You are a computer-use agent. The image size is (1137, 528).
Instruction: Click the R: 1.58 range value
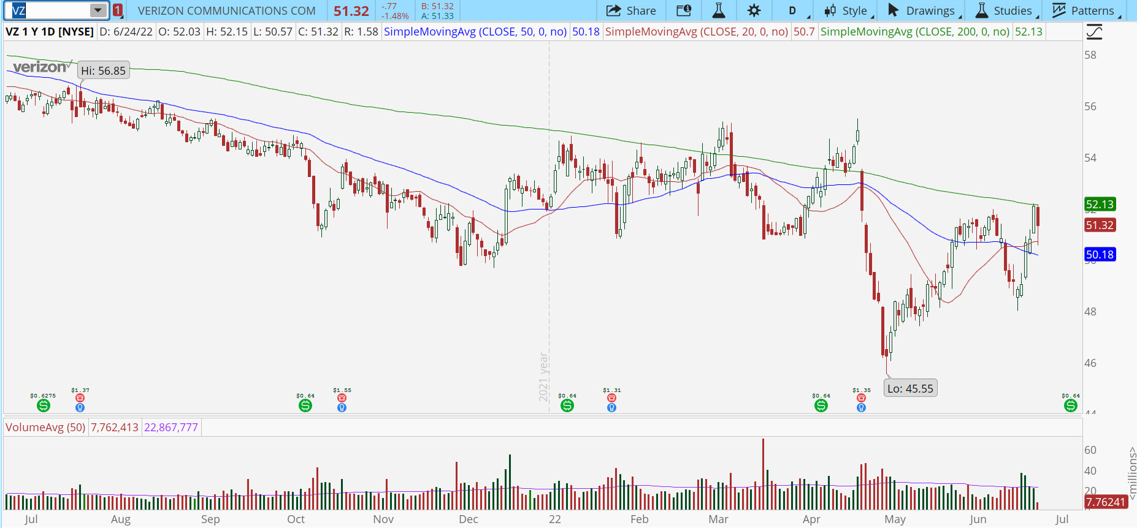(361, 32)
